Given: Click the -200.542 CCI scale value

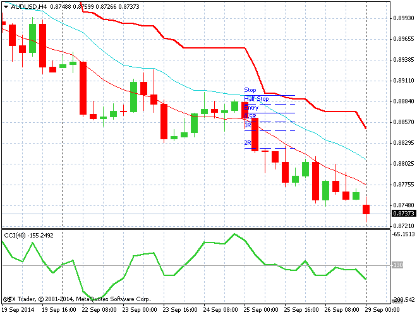Looking at the screenshot, I should coord(404,300).
